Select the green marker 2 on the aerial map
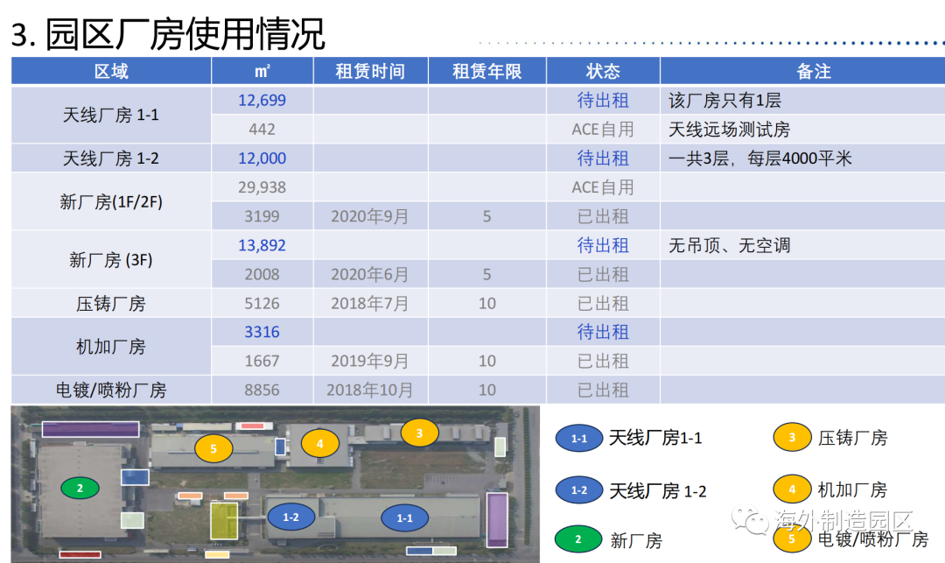Screen dimensions: 945x563 [80, 488]
